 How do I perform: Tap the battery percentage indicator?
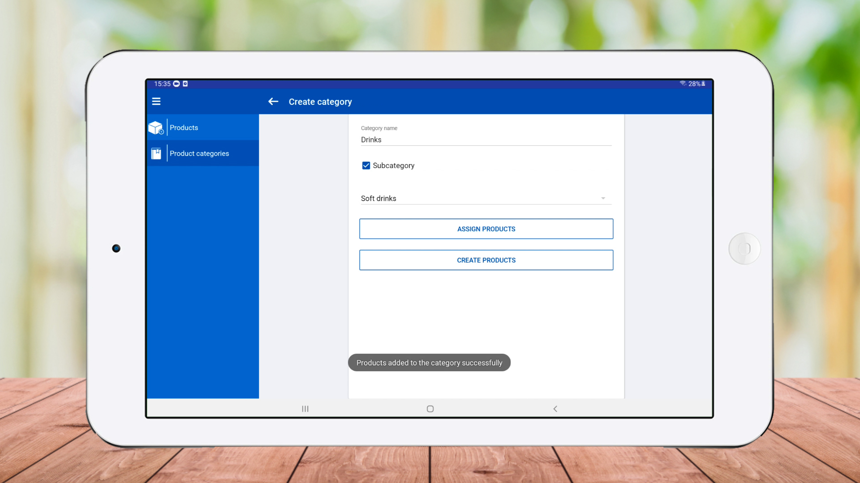(695, 84)
